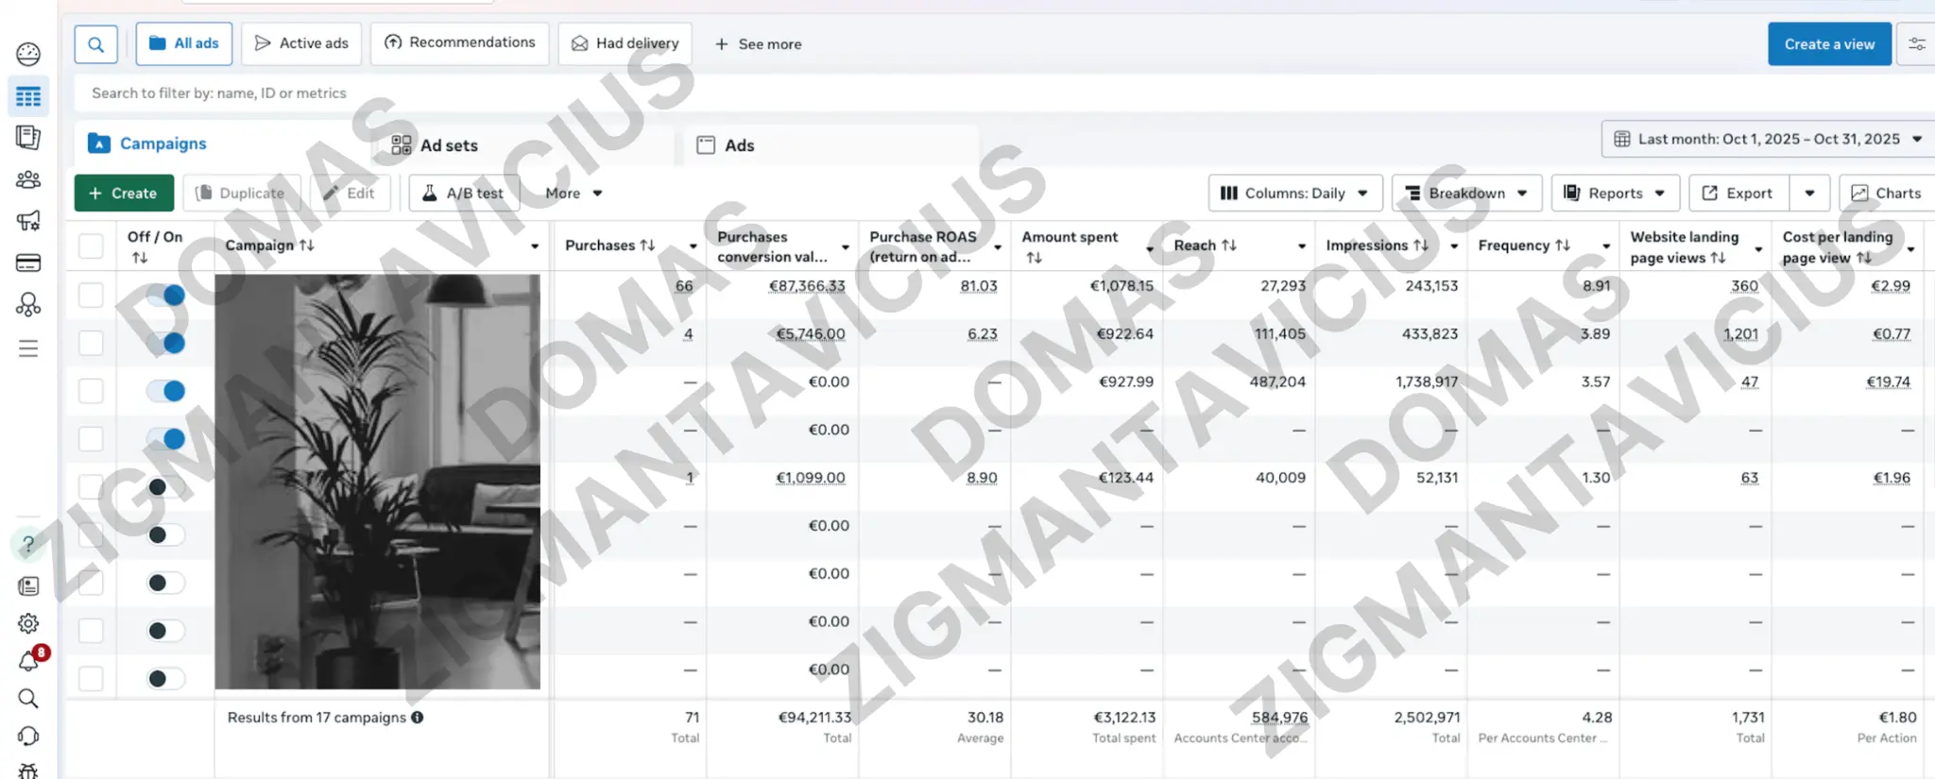
Task: Click the green Create button
Action: tap(124, 193)
